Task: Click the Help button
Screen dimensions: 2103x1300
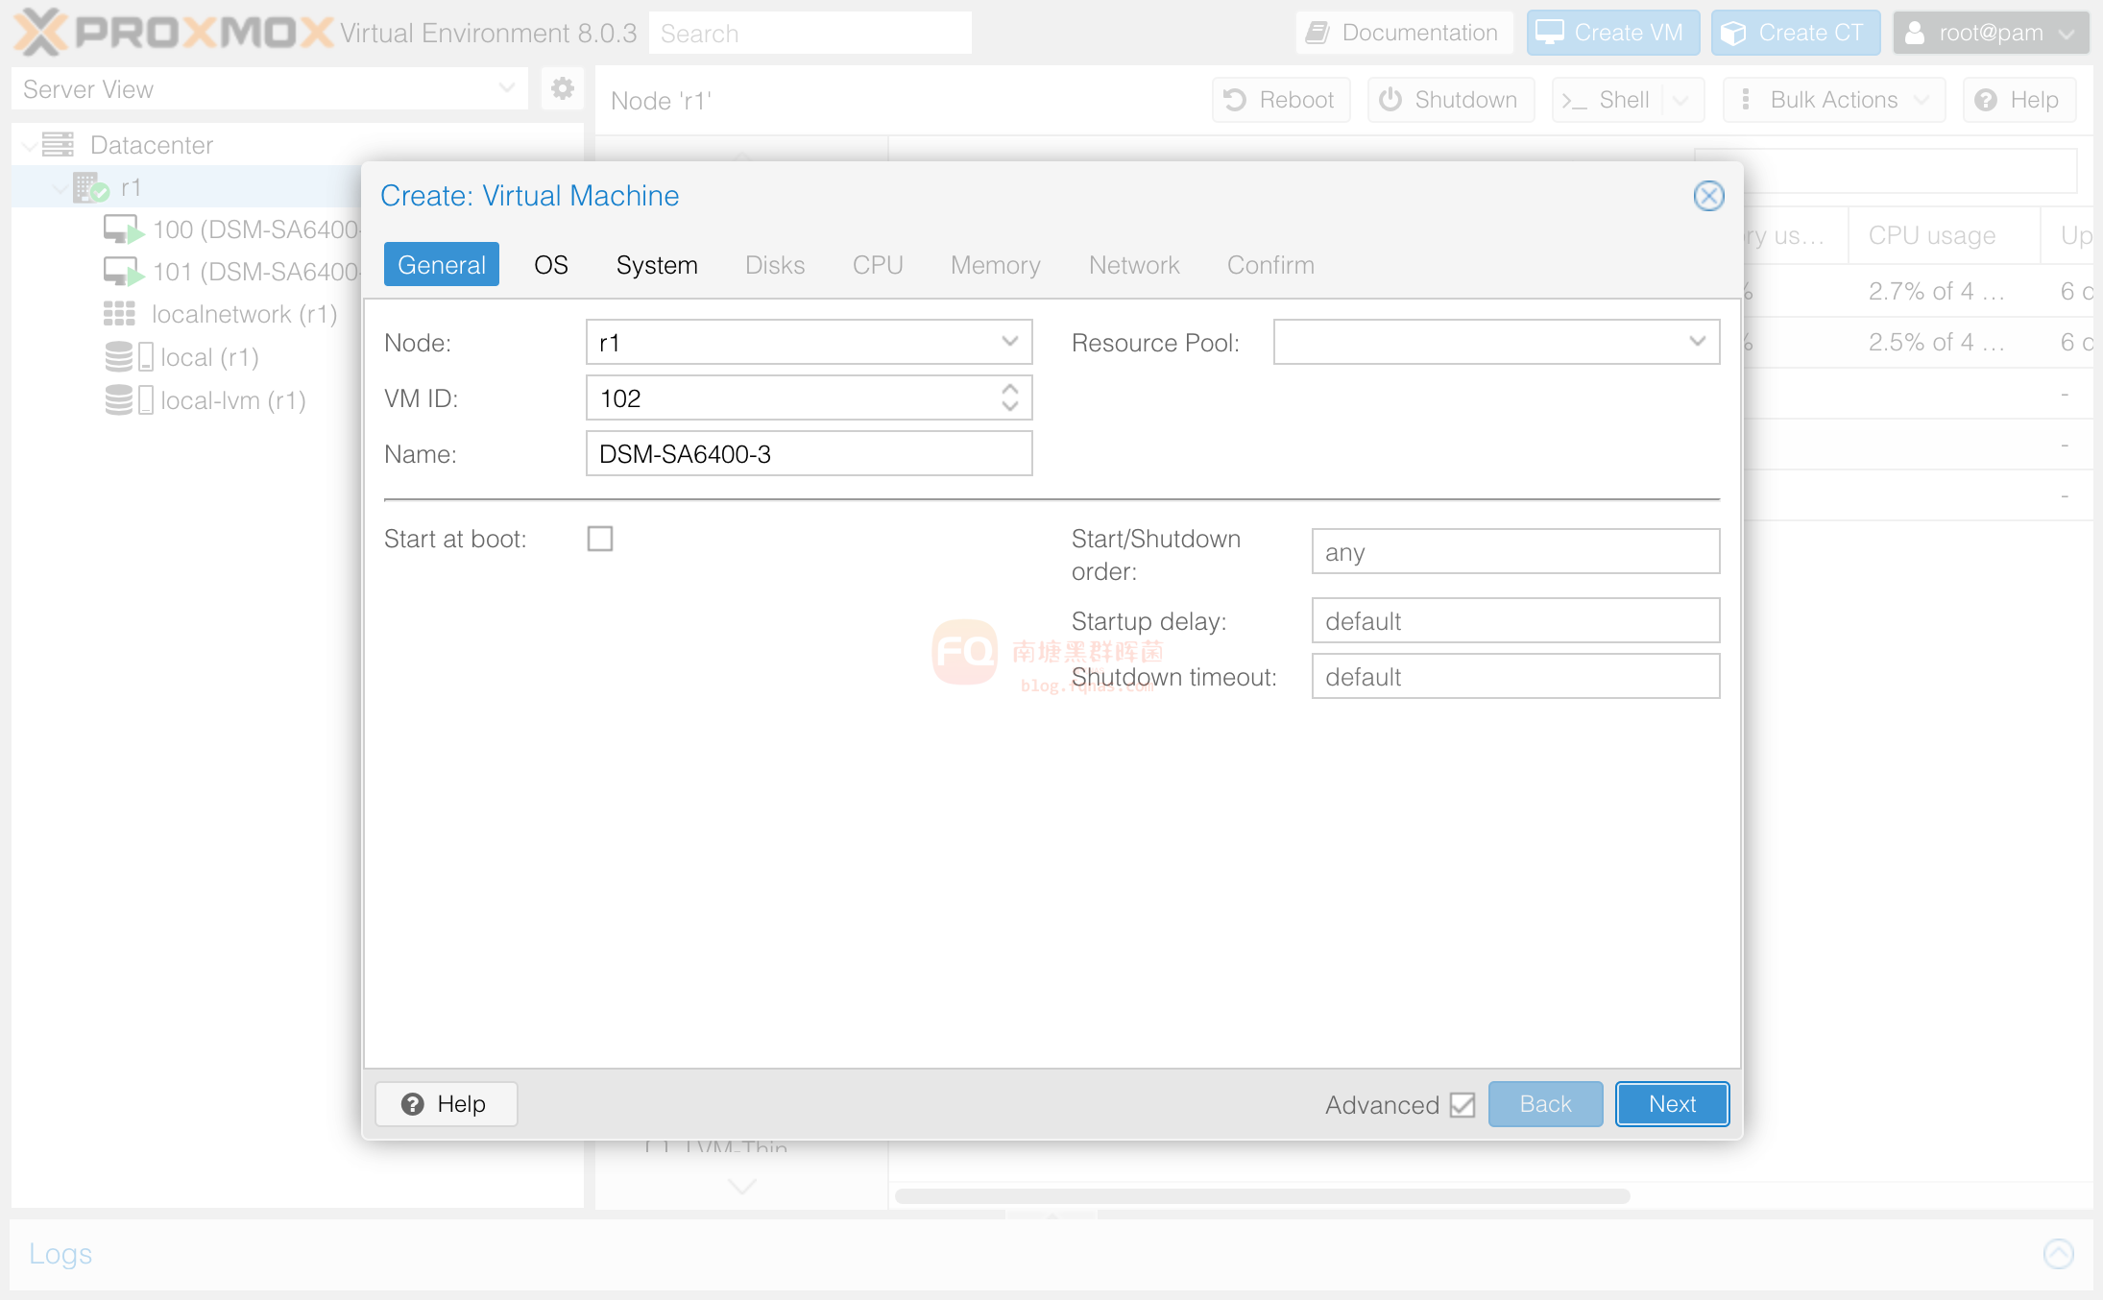Action: click(x=447, y=1103)
